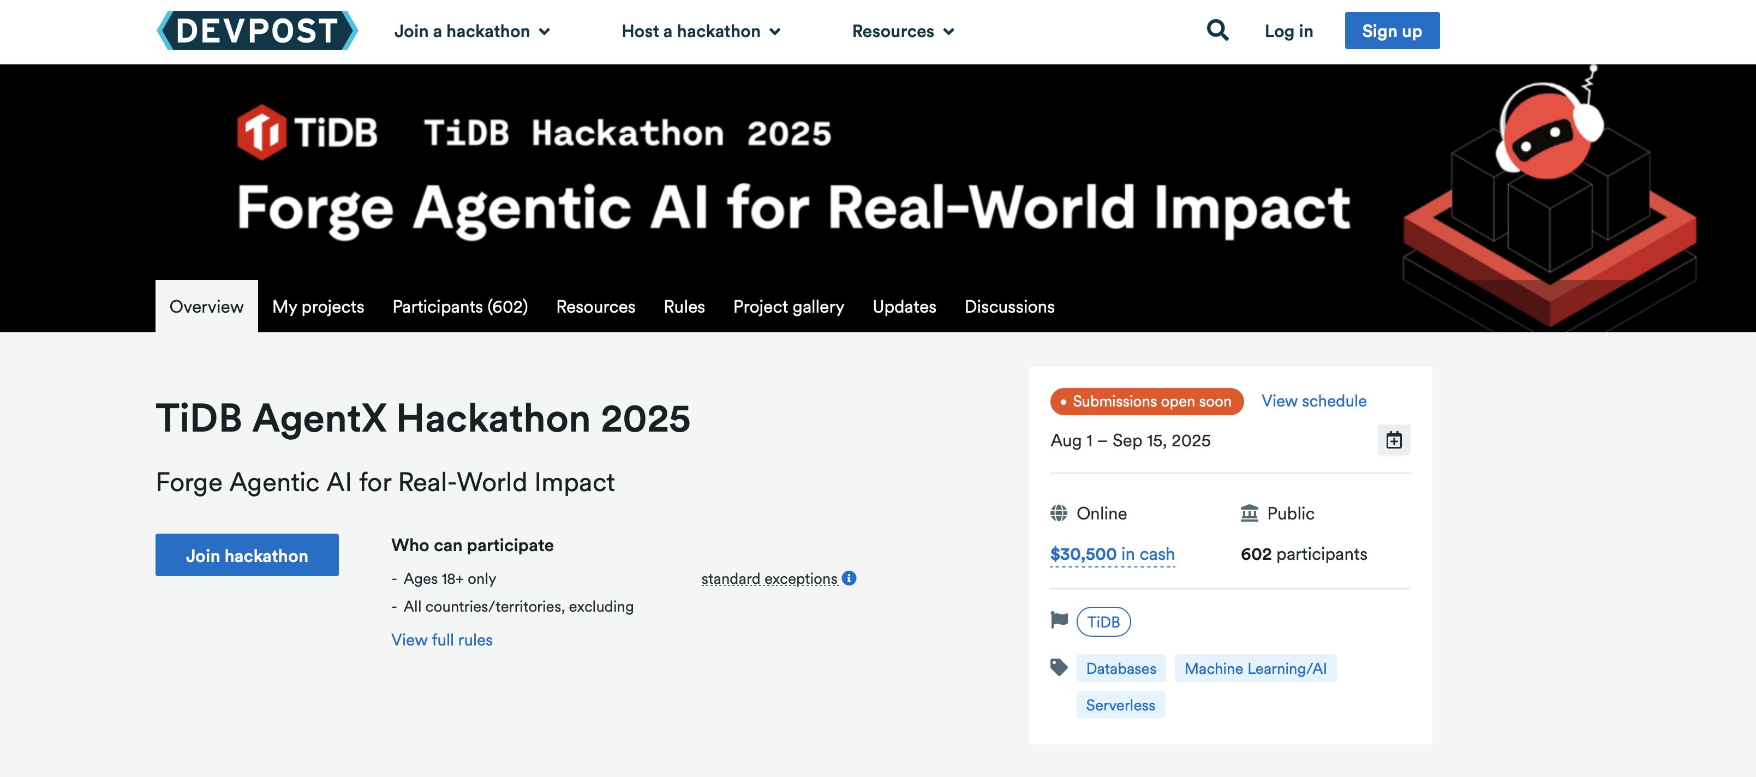This screenshot has height=777, width=1756.
Task: Click the search magnifier icon
Action: coord(1217,31)
